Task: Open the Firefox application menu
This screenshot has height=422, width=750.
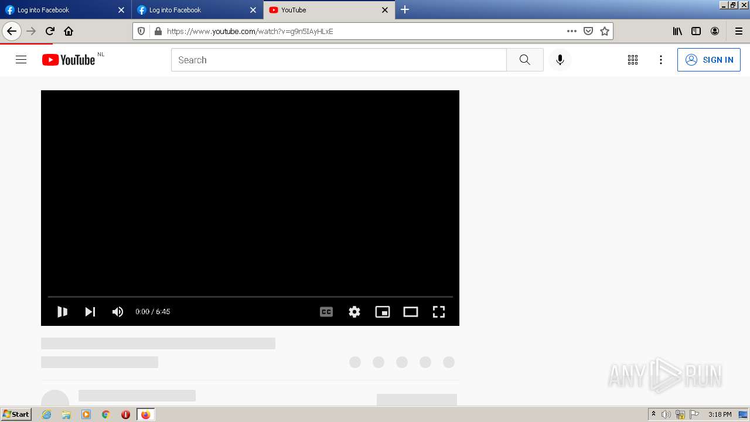Action: [738, 31]
